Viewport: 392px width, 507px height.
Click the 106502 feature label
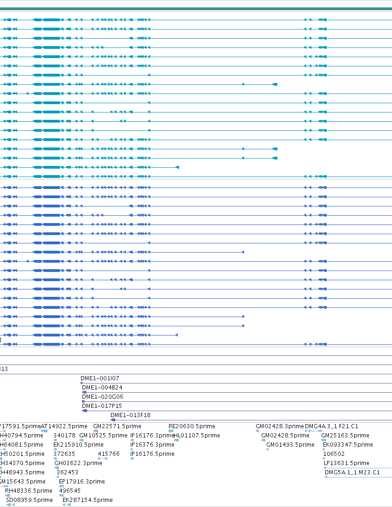click(334, 454)
